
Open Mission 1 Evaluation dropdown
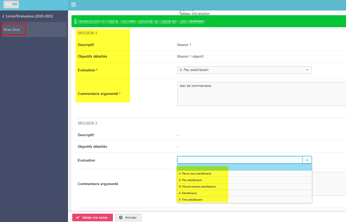pos(244,70)
